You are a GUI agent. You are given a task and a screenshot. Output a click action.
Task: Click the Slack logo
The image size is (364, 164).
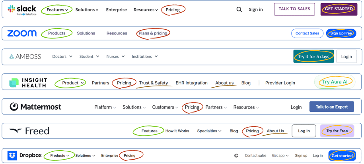pyautogui.click(x=22, y=10)
